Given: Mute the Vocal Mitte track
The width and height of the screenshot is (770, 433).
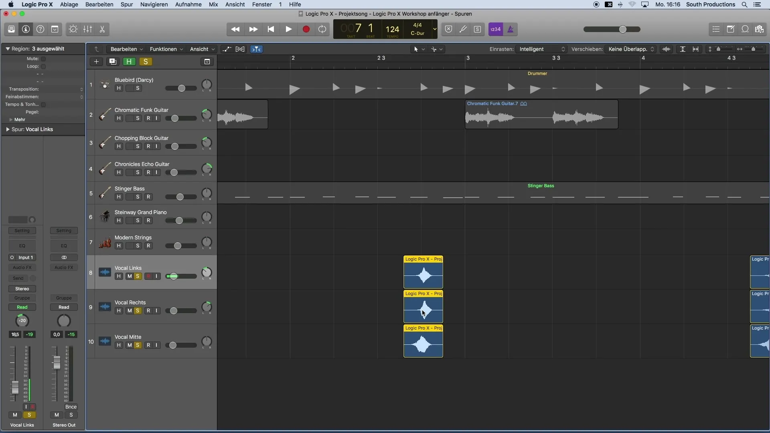Looking at the screenshot, I should tap(129, 345).
